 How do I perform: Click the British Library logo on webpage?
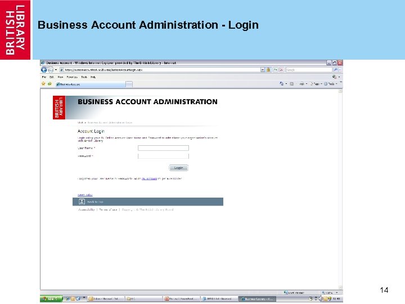point(59,108)
